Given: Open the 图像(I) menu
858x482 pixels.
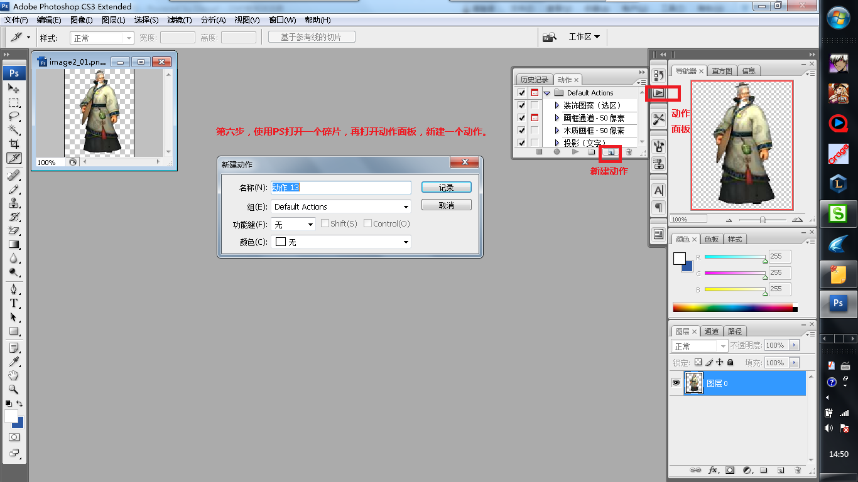Looking at the screenshot, I should [82, 20].
